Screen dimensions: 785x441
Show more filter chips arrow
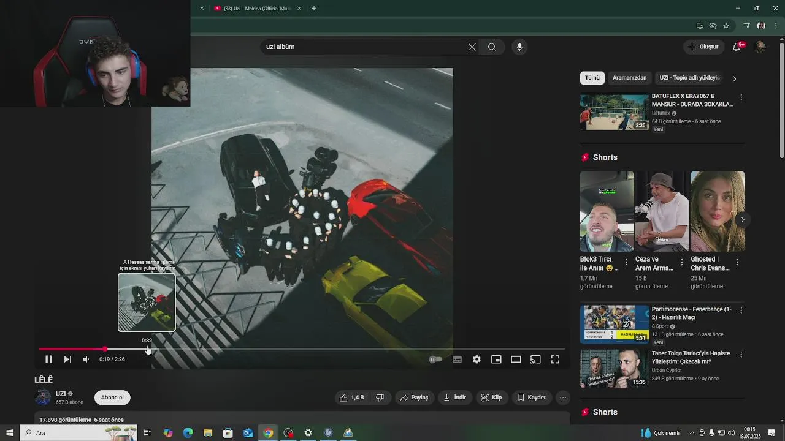735,78
